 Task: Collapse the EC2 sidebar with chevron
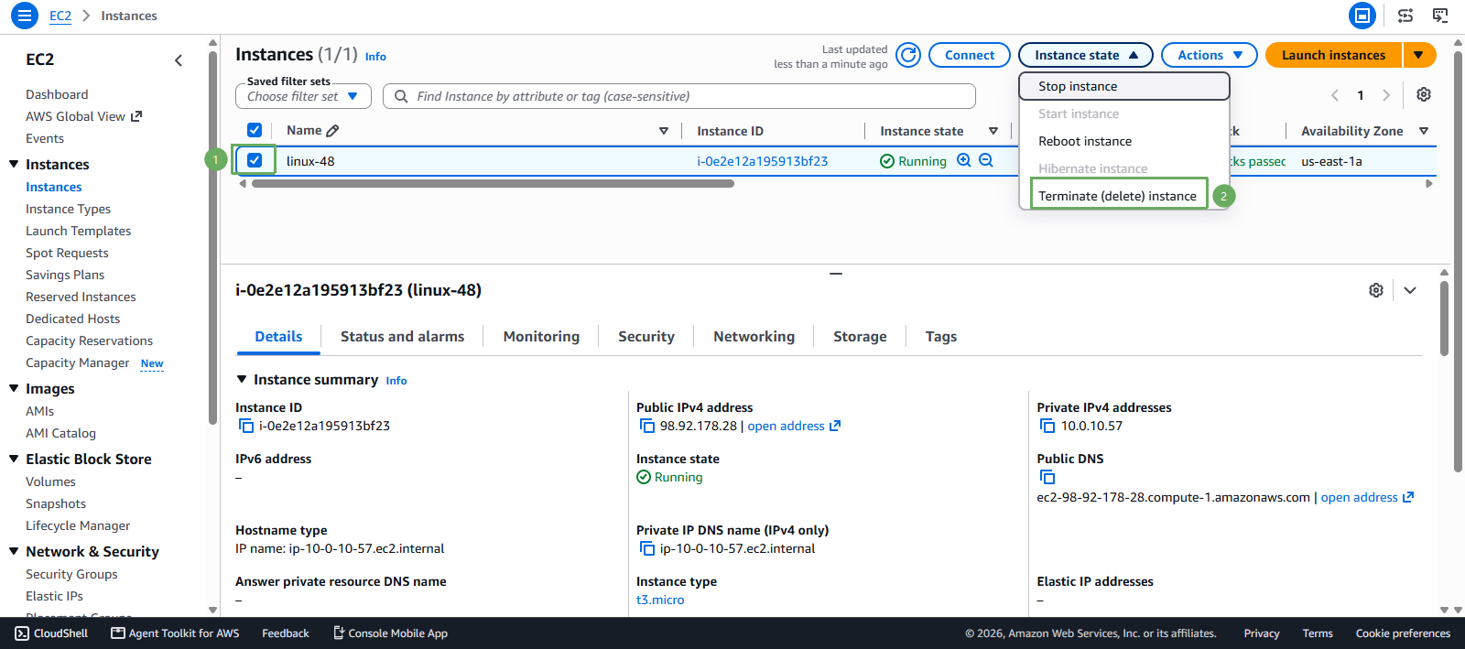coord(179,60)
